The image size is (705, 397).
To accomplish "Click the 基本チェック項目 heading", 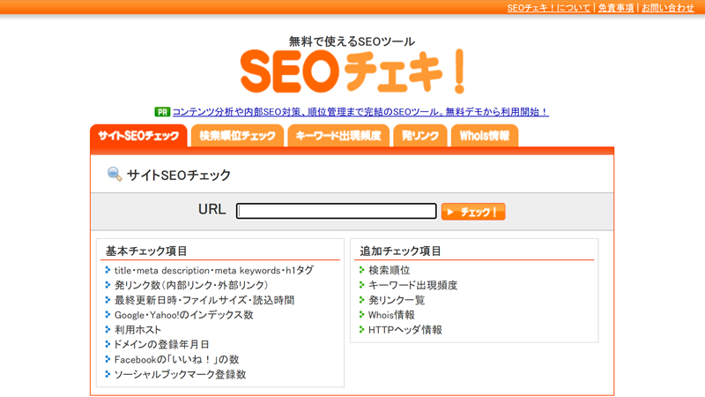I will tap(146, 251).
